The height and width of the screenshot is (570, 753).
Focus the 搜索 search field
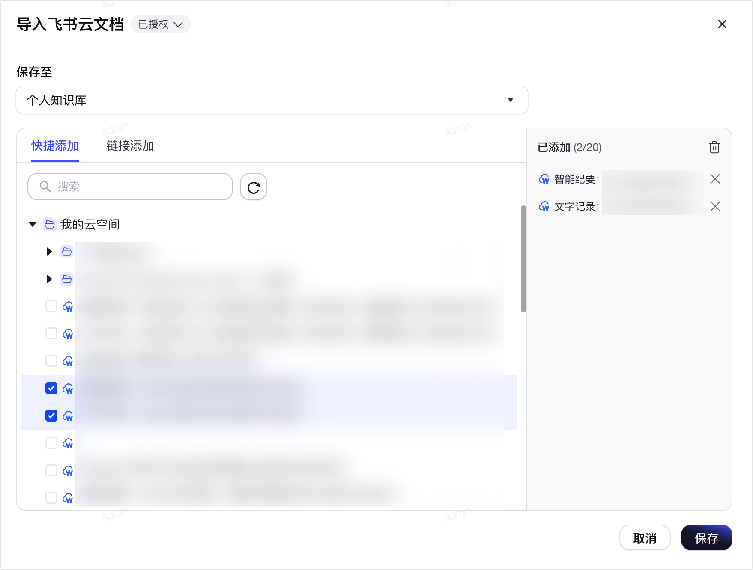coord(130,187)
